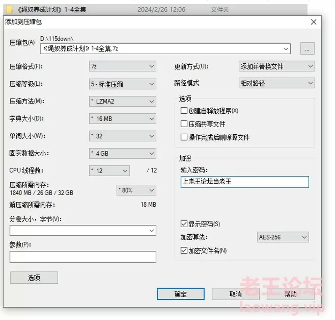
Task: Click the / 12 thread count text
Action: 152,171
